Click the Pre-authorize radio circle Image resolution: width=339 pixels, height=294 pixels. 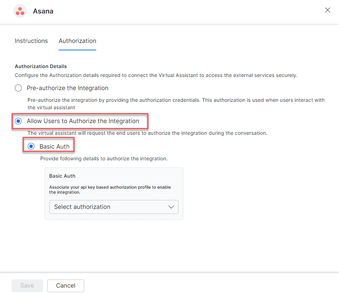pyautogui.click(x=18, y=88)
